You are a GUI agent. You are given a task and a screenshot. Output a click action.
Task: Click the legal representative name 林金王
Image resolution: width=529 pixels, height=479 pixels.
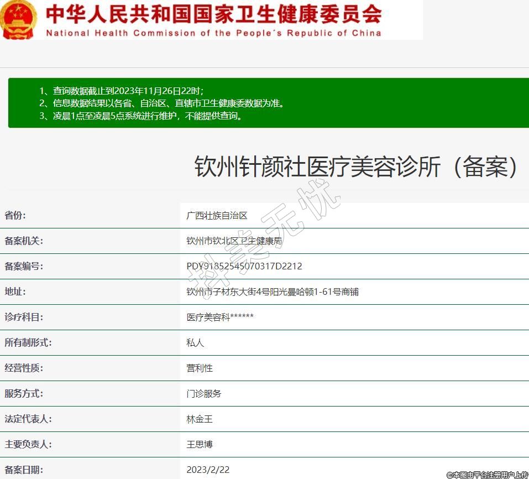200,419
